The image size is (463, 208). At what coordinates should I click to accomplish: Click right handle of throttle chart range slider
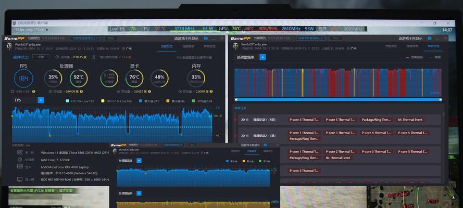[x=441, y=100]
